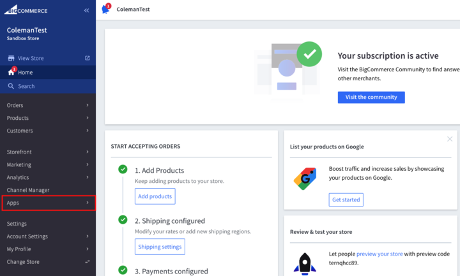Expand the Analytics menu chevron
Screen dimensions: 460x276
88,177
